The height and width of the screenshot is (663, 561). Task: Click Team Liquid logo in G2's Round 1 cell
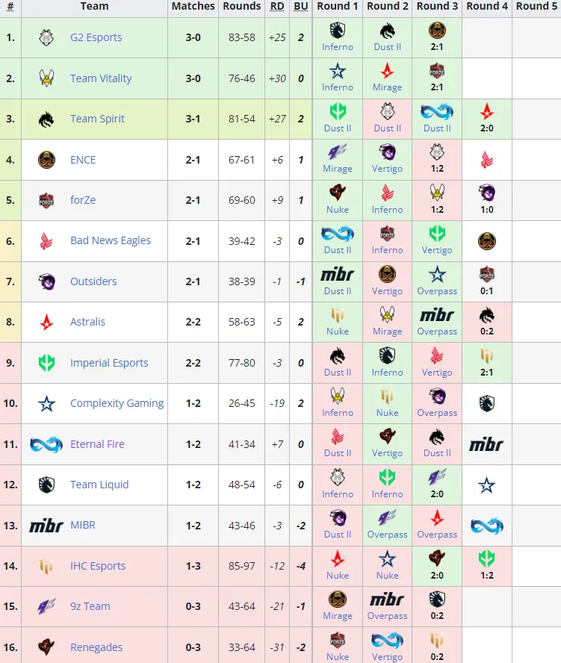pyautogui.click(x=338, y=31)
